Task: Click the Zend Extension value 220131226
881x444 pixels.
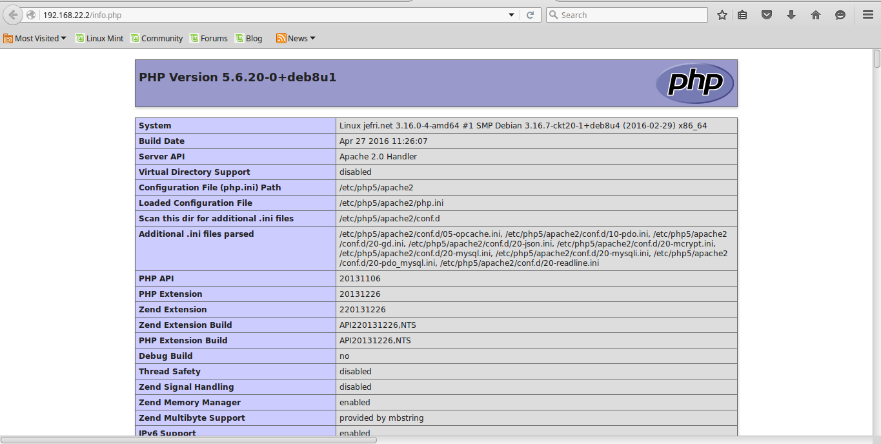Action: tap(363, 310)
